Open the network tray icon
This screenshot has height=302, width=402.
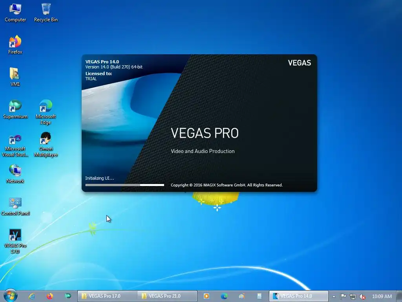click(353, 296)
